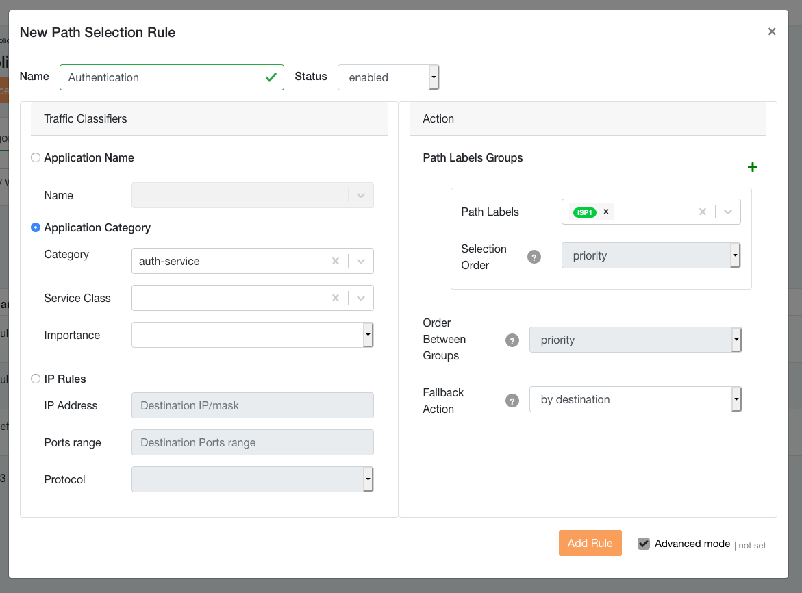Viewport: 802px width, 593px height.
Task: Expand the Path Labels dropdown chevron
Action: tap(727, 212)
